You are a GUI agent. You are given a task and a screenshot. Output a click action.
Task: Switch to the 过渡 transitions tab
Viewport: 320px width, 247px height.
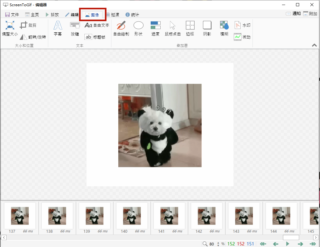(x=112, y=15)
